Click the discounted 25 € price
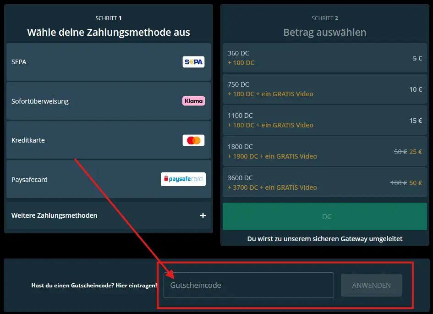The width and height of the screenshot is (433, 314). (416, 152)
